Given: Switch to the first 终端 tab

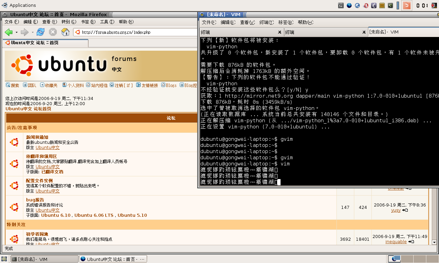Looking at the screenshot, I should 241,32.
